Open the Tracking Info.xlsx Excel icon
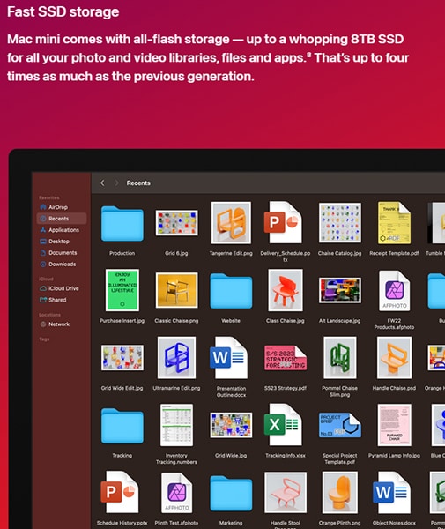This screenshot has height=529, width=445. (x=283, y=425)
